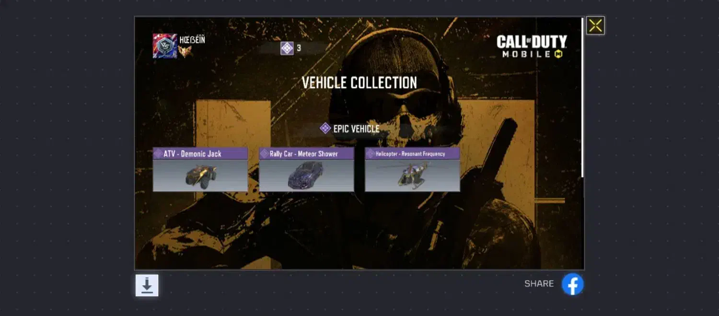Click the Epic Vehicle diamond icon
The image size is (719, 316).
(325, 129)
